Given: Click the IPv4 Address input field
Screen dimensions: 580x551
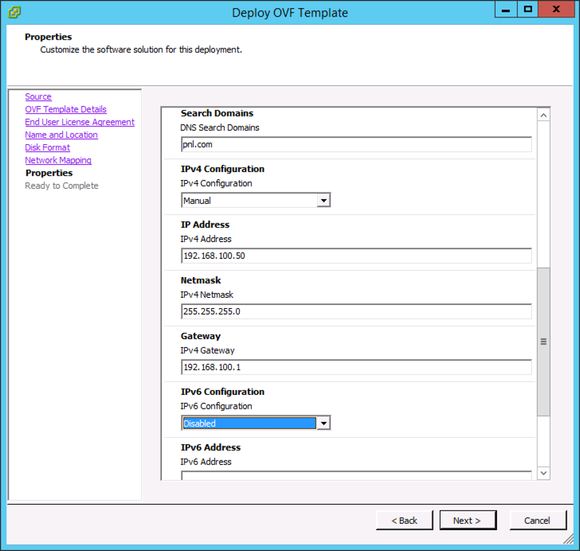Looking at the screenshot, I should pos(356,256).
